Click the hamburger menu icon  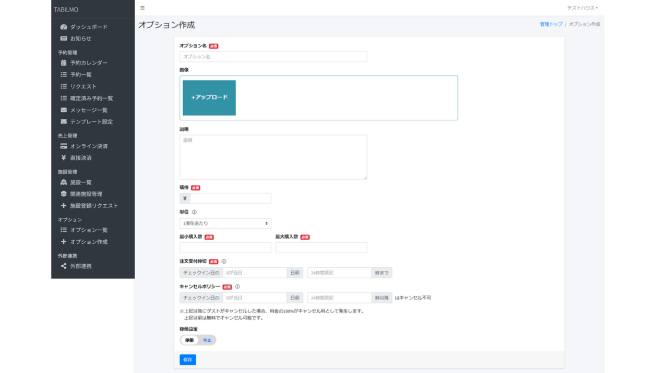[x=142, y=8]
